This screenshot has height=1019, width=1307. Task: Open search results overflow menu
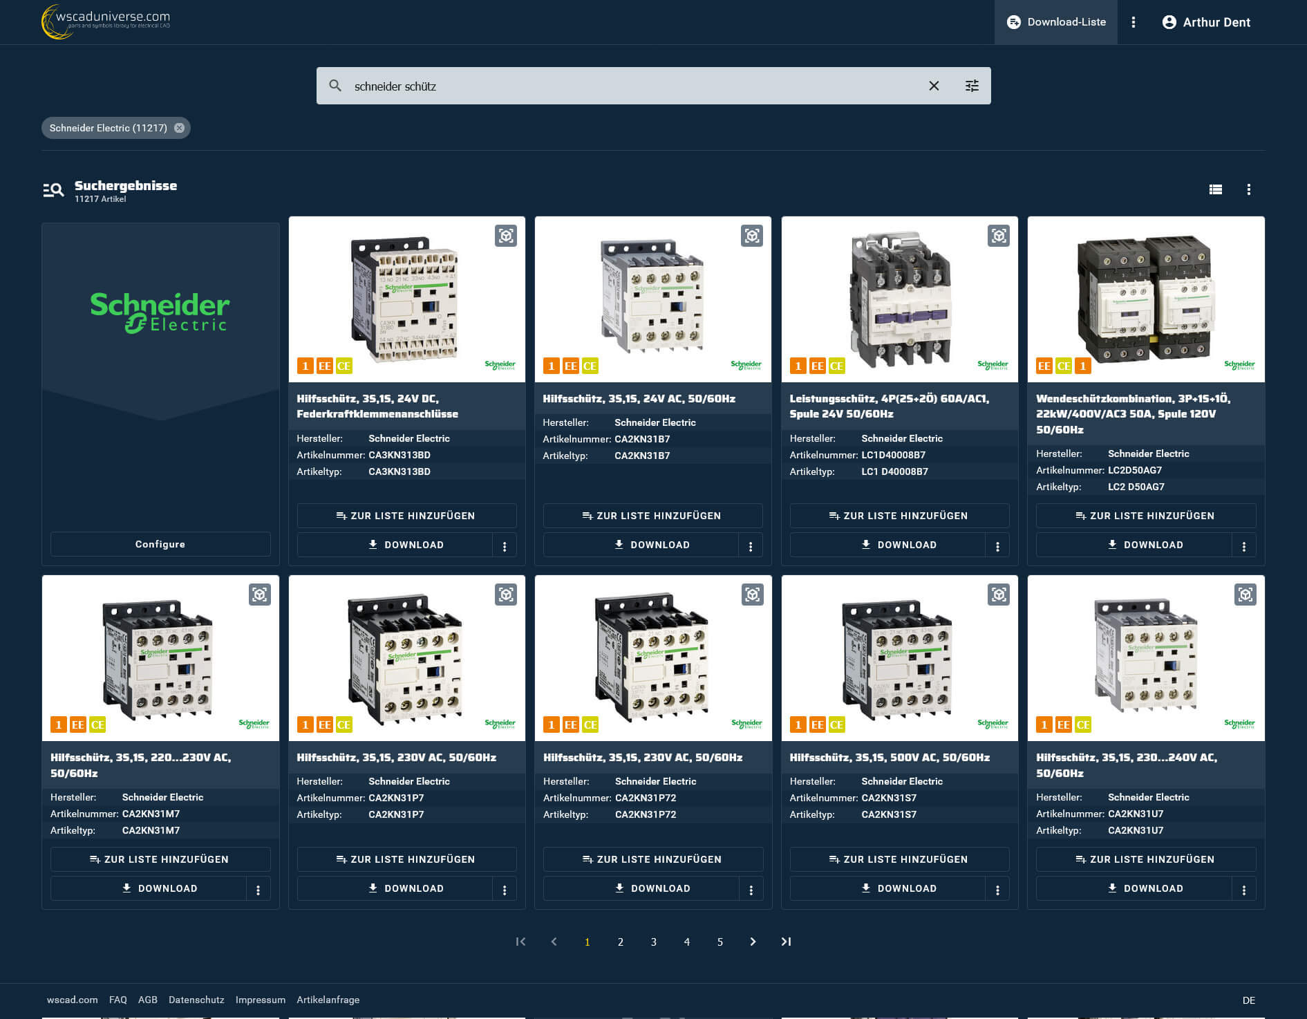click(x=1248, y=189)
